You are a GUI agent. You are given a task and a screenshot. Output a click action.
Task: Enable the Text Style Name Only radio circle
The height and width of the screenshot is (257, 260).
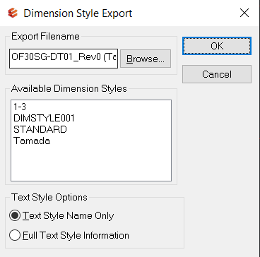click(x=15, y=215)
